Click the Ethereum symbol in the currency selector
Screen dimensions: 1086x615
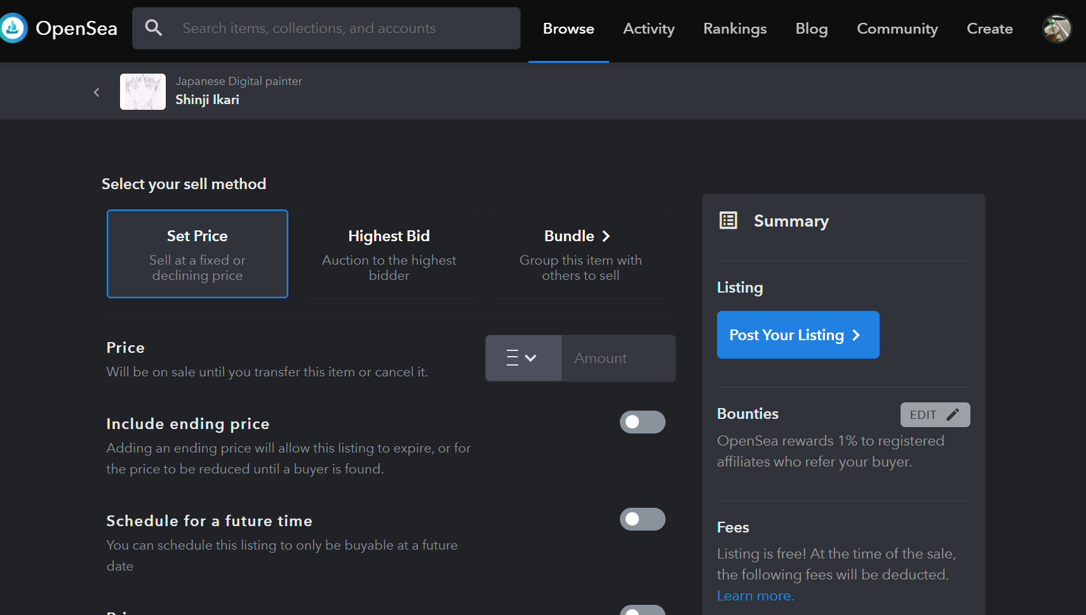pos(513,358)
